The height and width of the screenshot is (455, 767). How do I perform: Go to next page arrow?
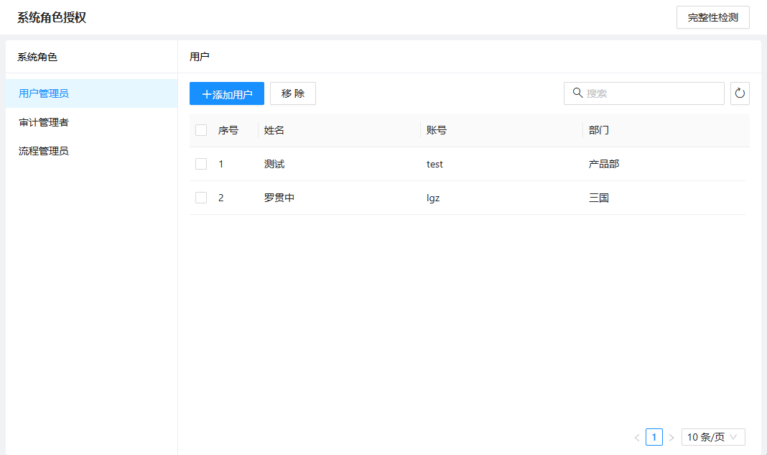(671, 437)
